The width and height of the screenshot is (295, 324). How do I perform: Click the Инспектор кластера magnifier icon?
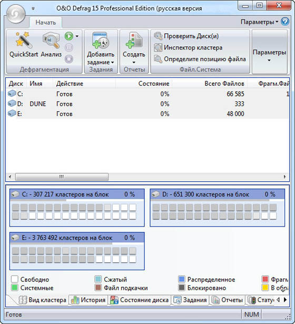158,47
